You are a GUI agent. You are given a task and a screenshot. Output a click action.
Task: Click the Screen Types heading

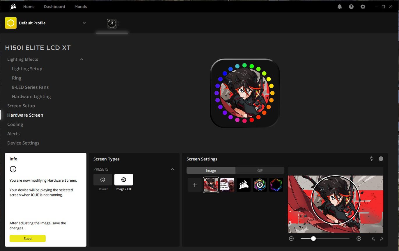107,159
